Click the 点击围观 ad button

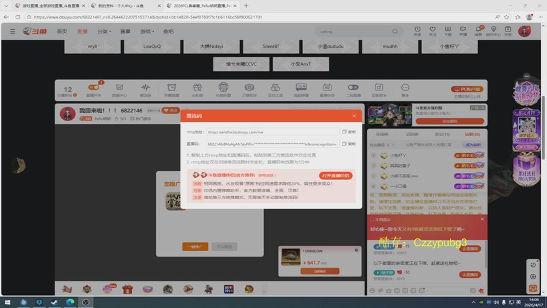(450, 121)
